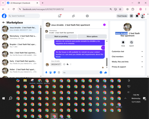
Task: Open Chrome three-dot menu
Action: (x=146, y=9)
